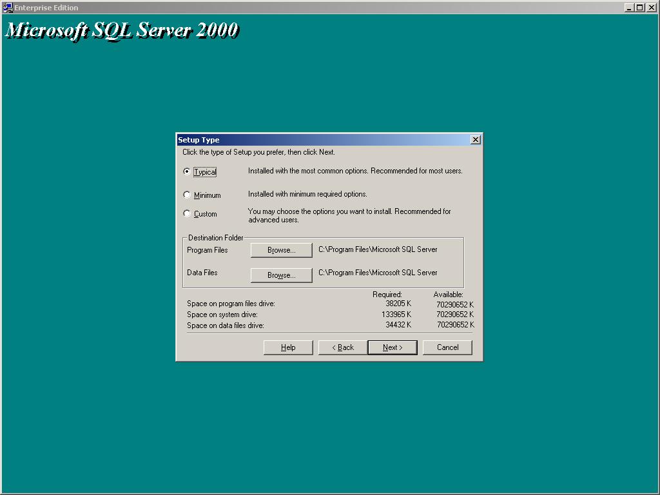Click the 38205 K required space value

[x=398, y=304]
